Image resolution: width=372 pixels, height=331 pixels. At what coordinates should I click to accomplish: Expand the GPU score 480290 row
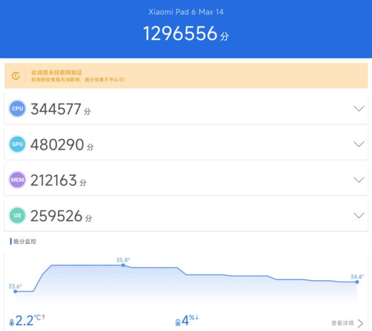point(359,144)
